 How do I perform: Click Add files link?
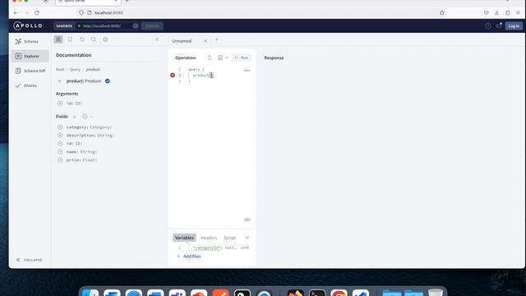[x=189, y=256]
